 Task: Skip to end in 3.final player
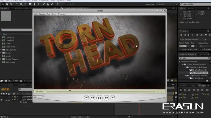coord(112,97)
